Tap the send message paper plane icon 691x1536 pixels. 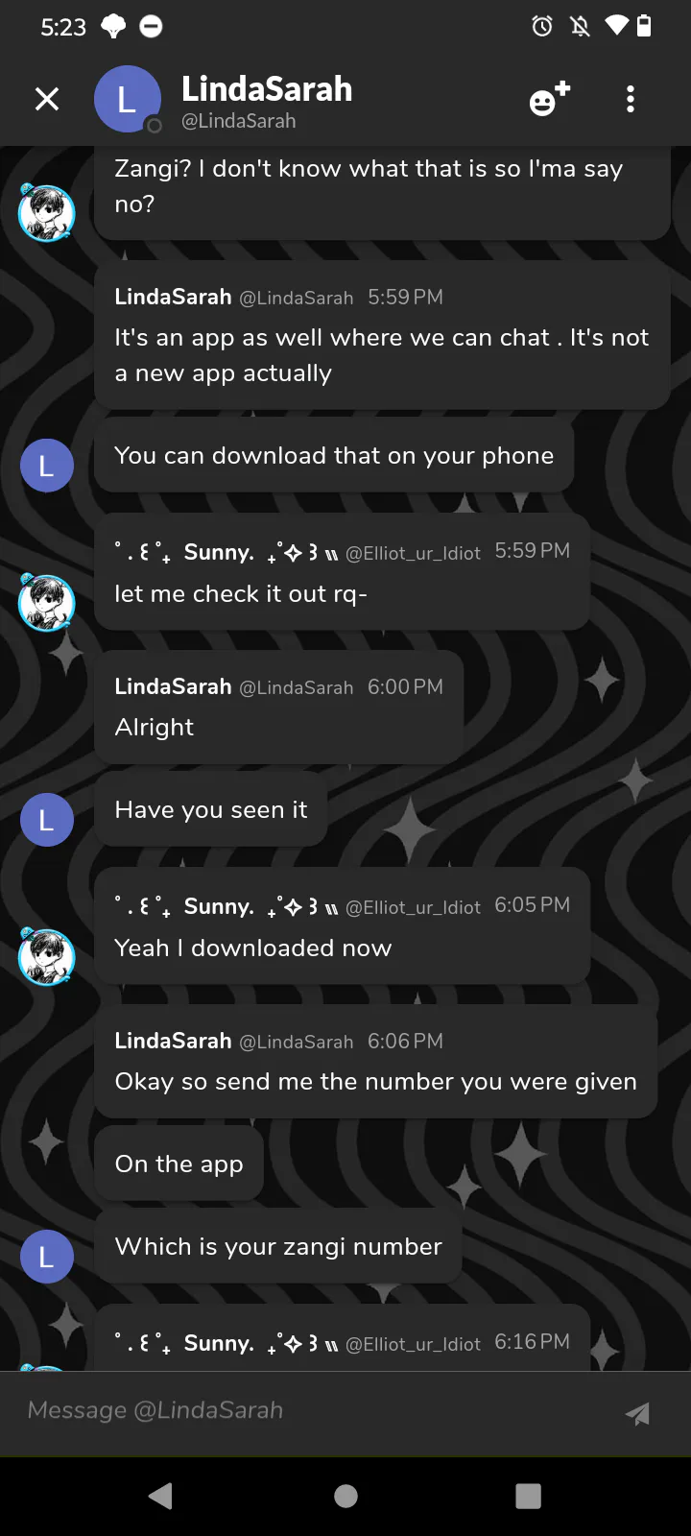click(x=637, y=1413)
